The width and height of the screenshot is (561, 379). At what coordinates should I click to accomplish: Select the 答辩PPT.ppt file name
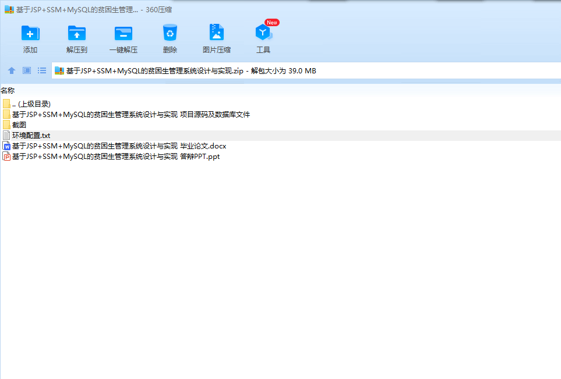click(116, 156)
